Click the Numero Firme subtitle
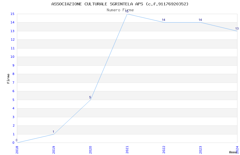 [120, 10]
